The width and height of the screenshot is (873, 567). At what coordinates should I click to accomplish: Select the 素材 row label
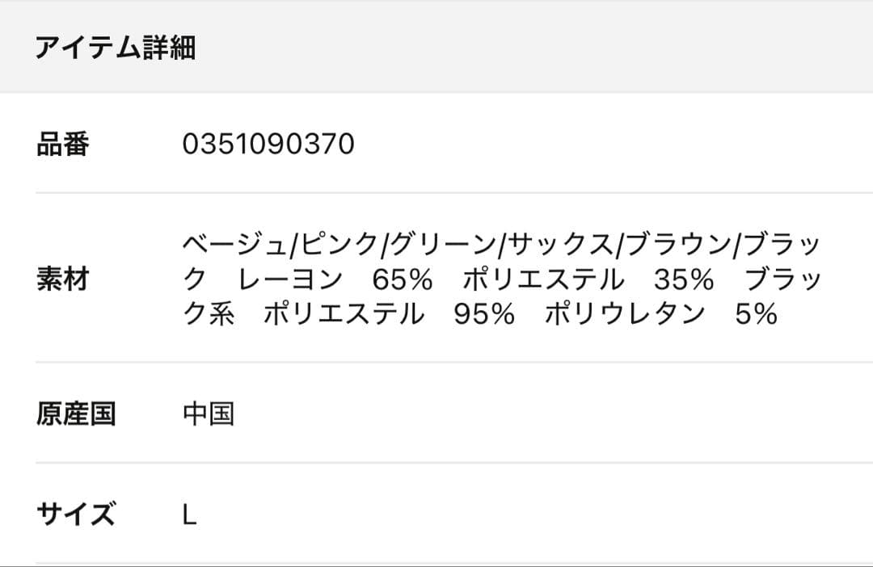(x=63, y=279)
